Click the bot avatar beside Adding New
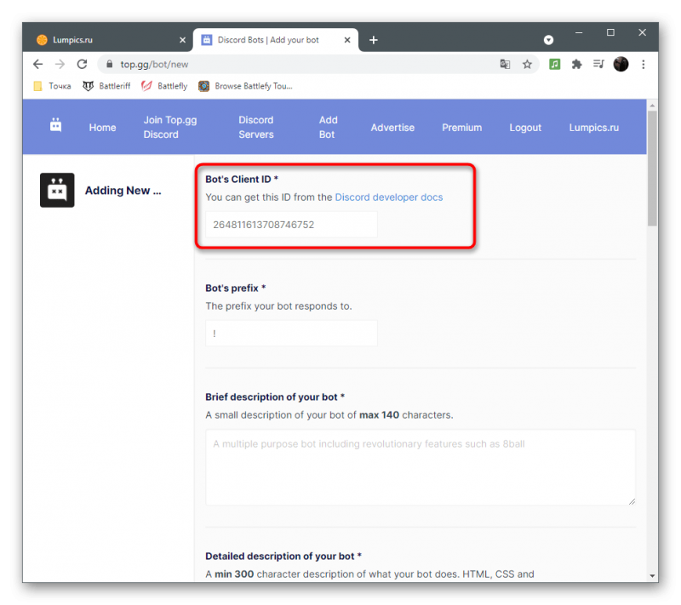The height and width of the screenshot is (605, 681). click(x=57, y=190)
